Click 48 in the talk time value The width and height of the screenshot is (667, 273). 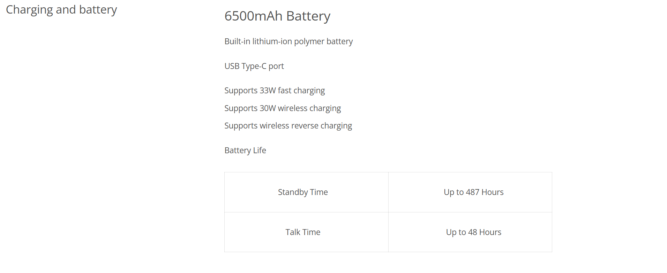(472, 232)
